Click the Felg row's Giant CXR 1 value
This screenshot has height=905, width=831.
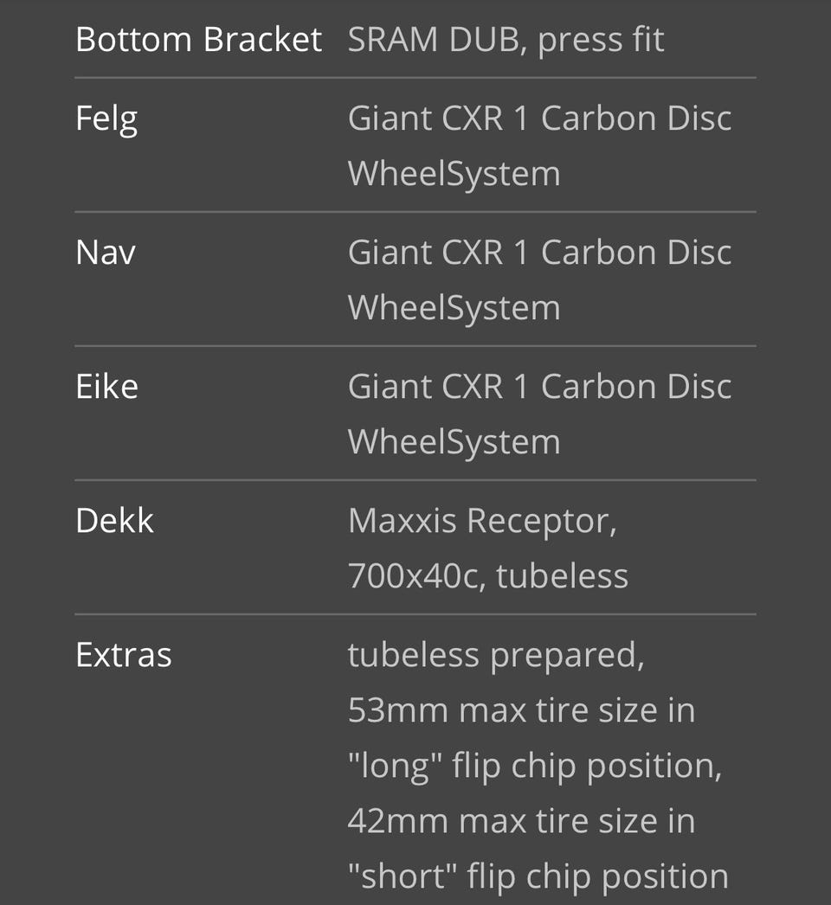click(539, 119)
